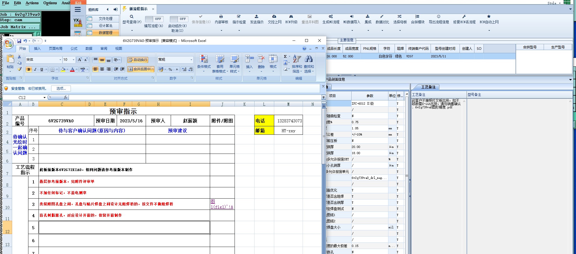Click the Excel formula bar input
The width and height of the screenshot is (576, 254).
coord(195,97)
